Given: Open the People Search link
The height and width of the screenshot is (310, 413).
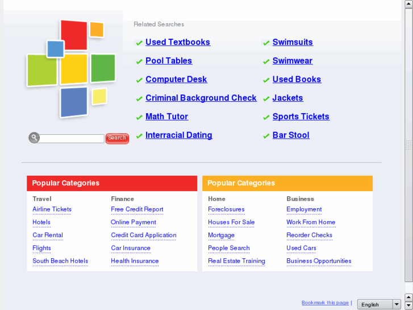Looking at the screenshot, I should click(x=228, y=248).
